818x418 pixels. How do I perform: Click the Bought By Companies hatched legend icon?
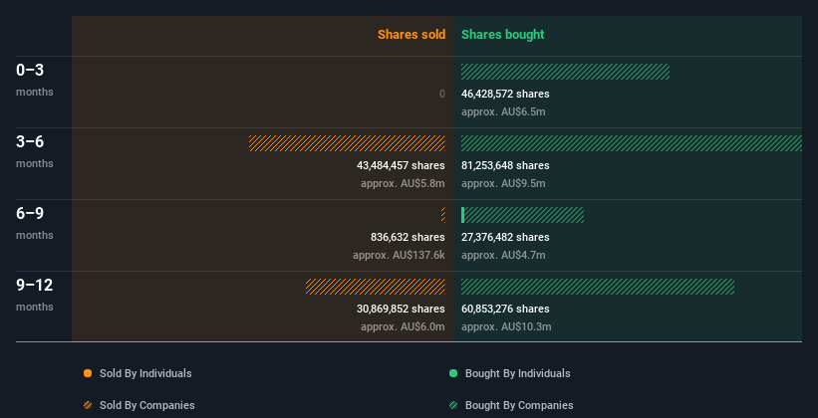click(453, 405)
